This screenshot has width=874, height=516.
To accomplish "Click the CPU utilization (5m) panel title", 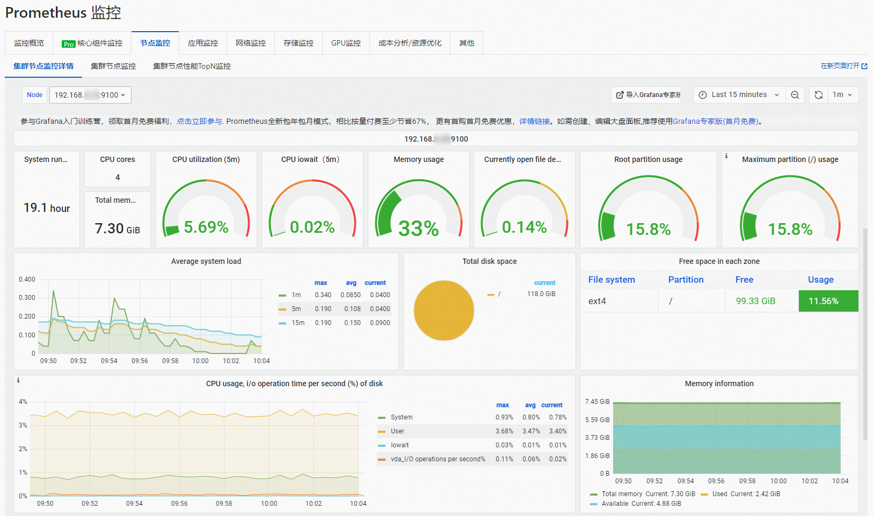I will tap(206, 159).
